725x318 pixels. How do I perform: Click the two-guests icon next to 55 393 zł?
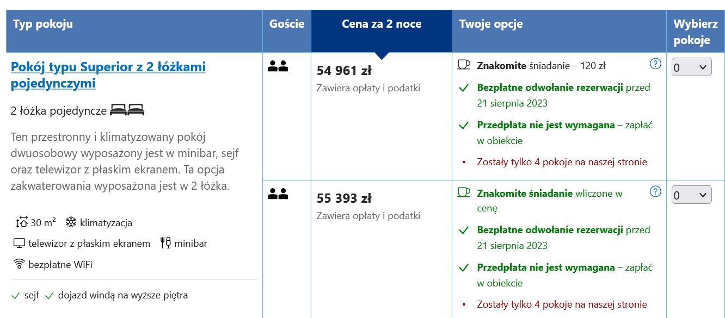(x=278, y=193)
